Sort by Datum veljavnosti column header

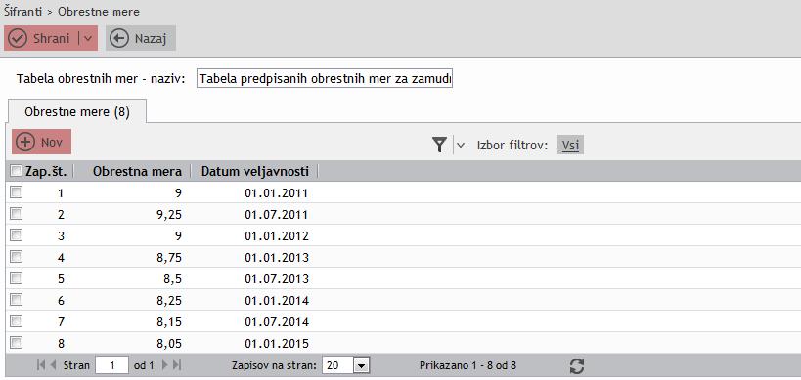(x=254, y=171)
